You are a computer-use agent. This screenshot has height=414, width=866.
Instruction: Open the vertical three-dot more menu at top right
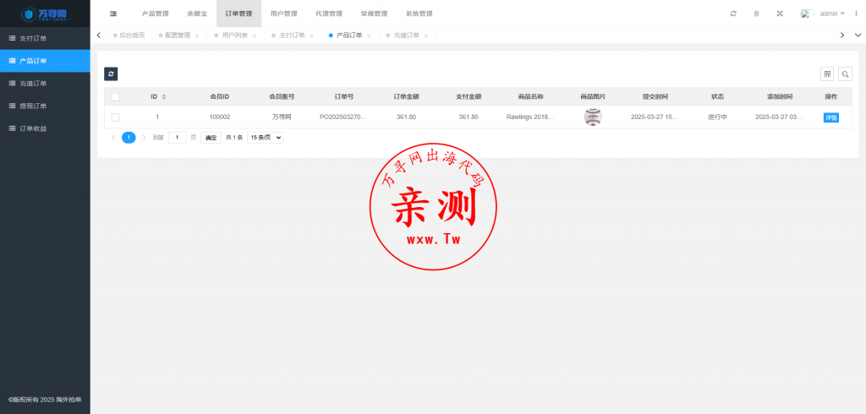[x=857, y=14]
